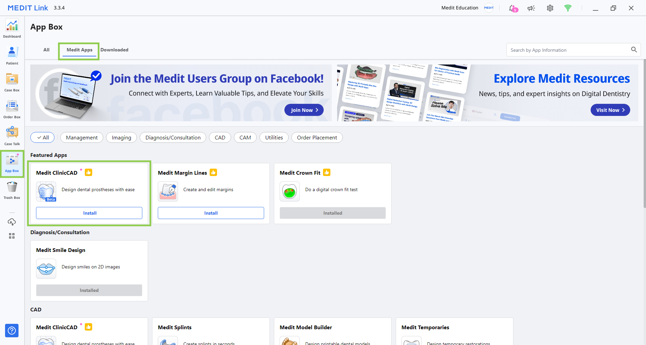Image resolution: width=646 pixels, height=345 pixels.
Task: Go to Order Box in sidebar
Action: pos(12,109)
